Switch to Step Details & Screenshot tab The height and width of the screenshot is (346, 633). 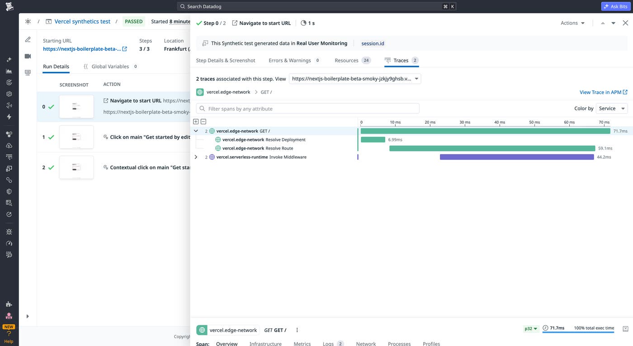[226, 60]
